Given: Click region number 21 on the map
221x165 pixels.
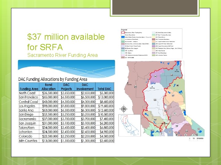Looking at the screenshot, I should point(135,87).
